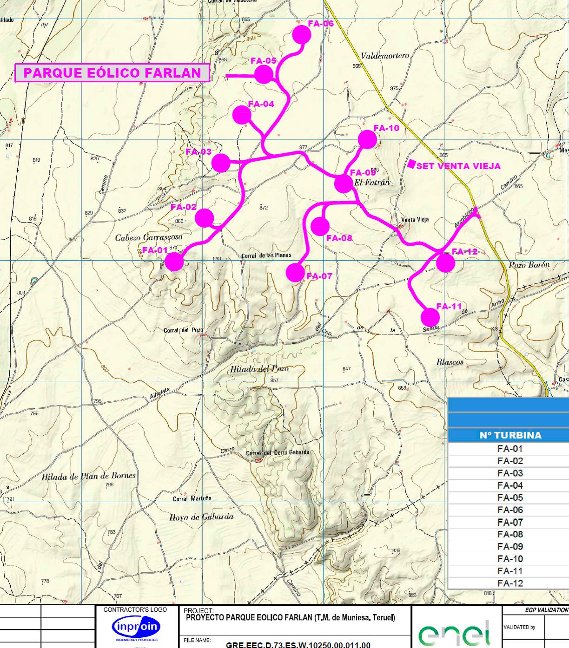This screenshot has width=569, height=648.
Task: Select the FA-11 turbine marker
Action: (x=430, y=317)
